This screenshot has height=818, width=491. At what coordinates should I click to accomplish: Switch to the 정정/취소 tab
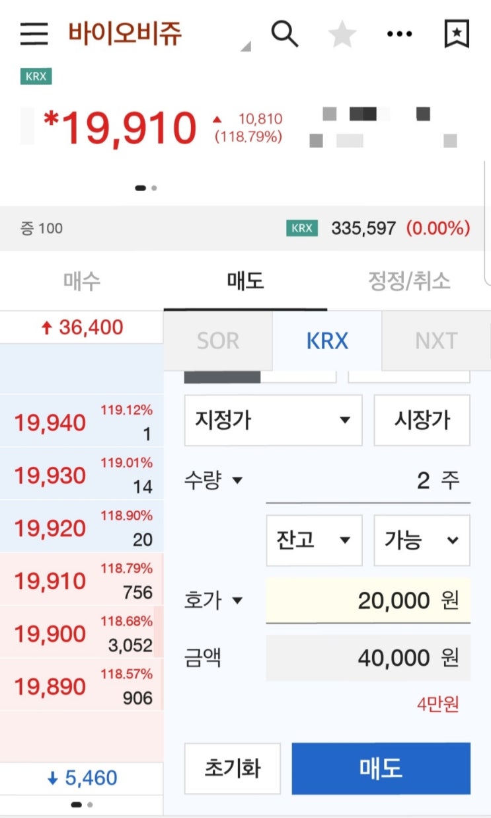pyautogui.click(x=408, y=281)
